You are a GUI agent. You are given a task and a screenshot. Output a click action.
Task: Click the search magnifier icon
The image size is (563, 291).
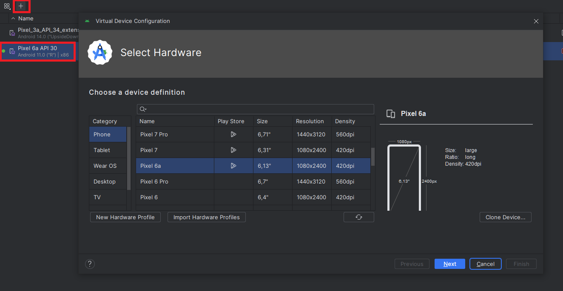(x=143, y=109)
